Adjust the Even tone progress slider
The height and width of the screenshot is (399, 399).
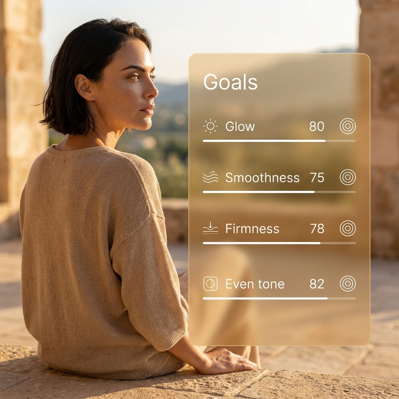click(279, 298)
